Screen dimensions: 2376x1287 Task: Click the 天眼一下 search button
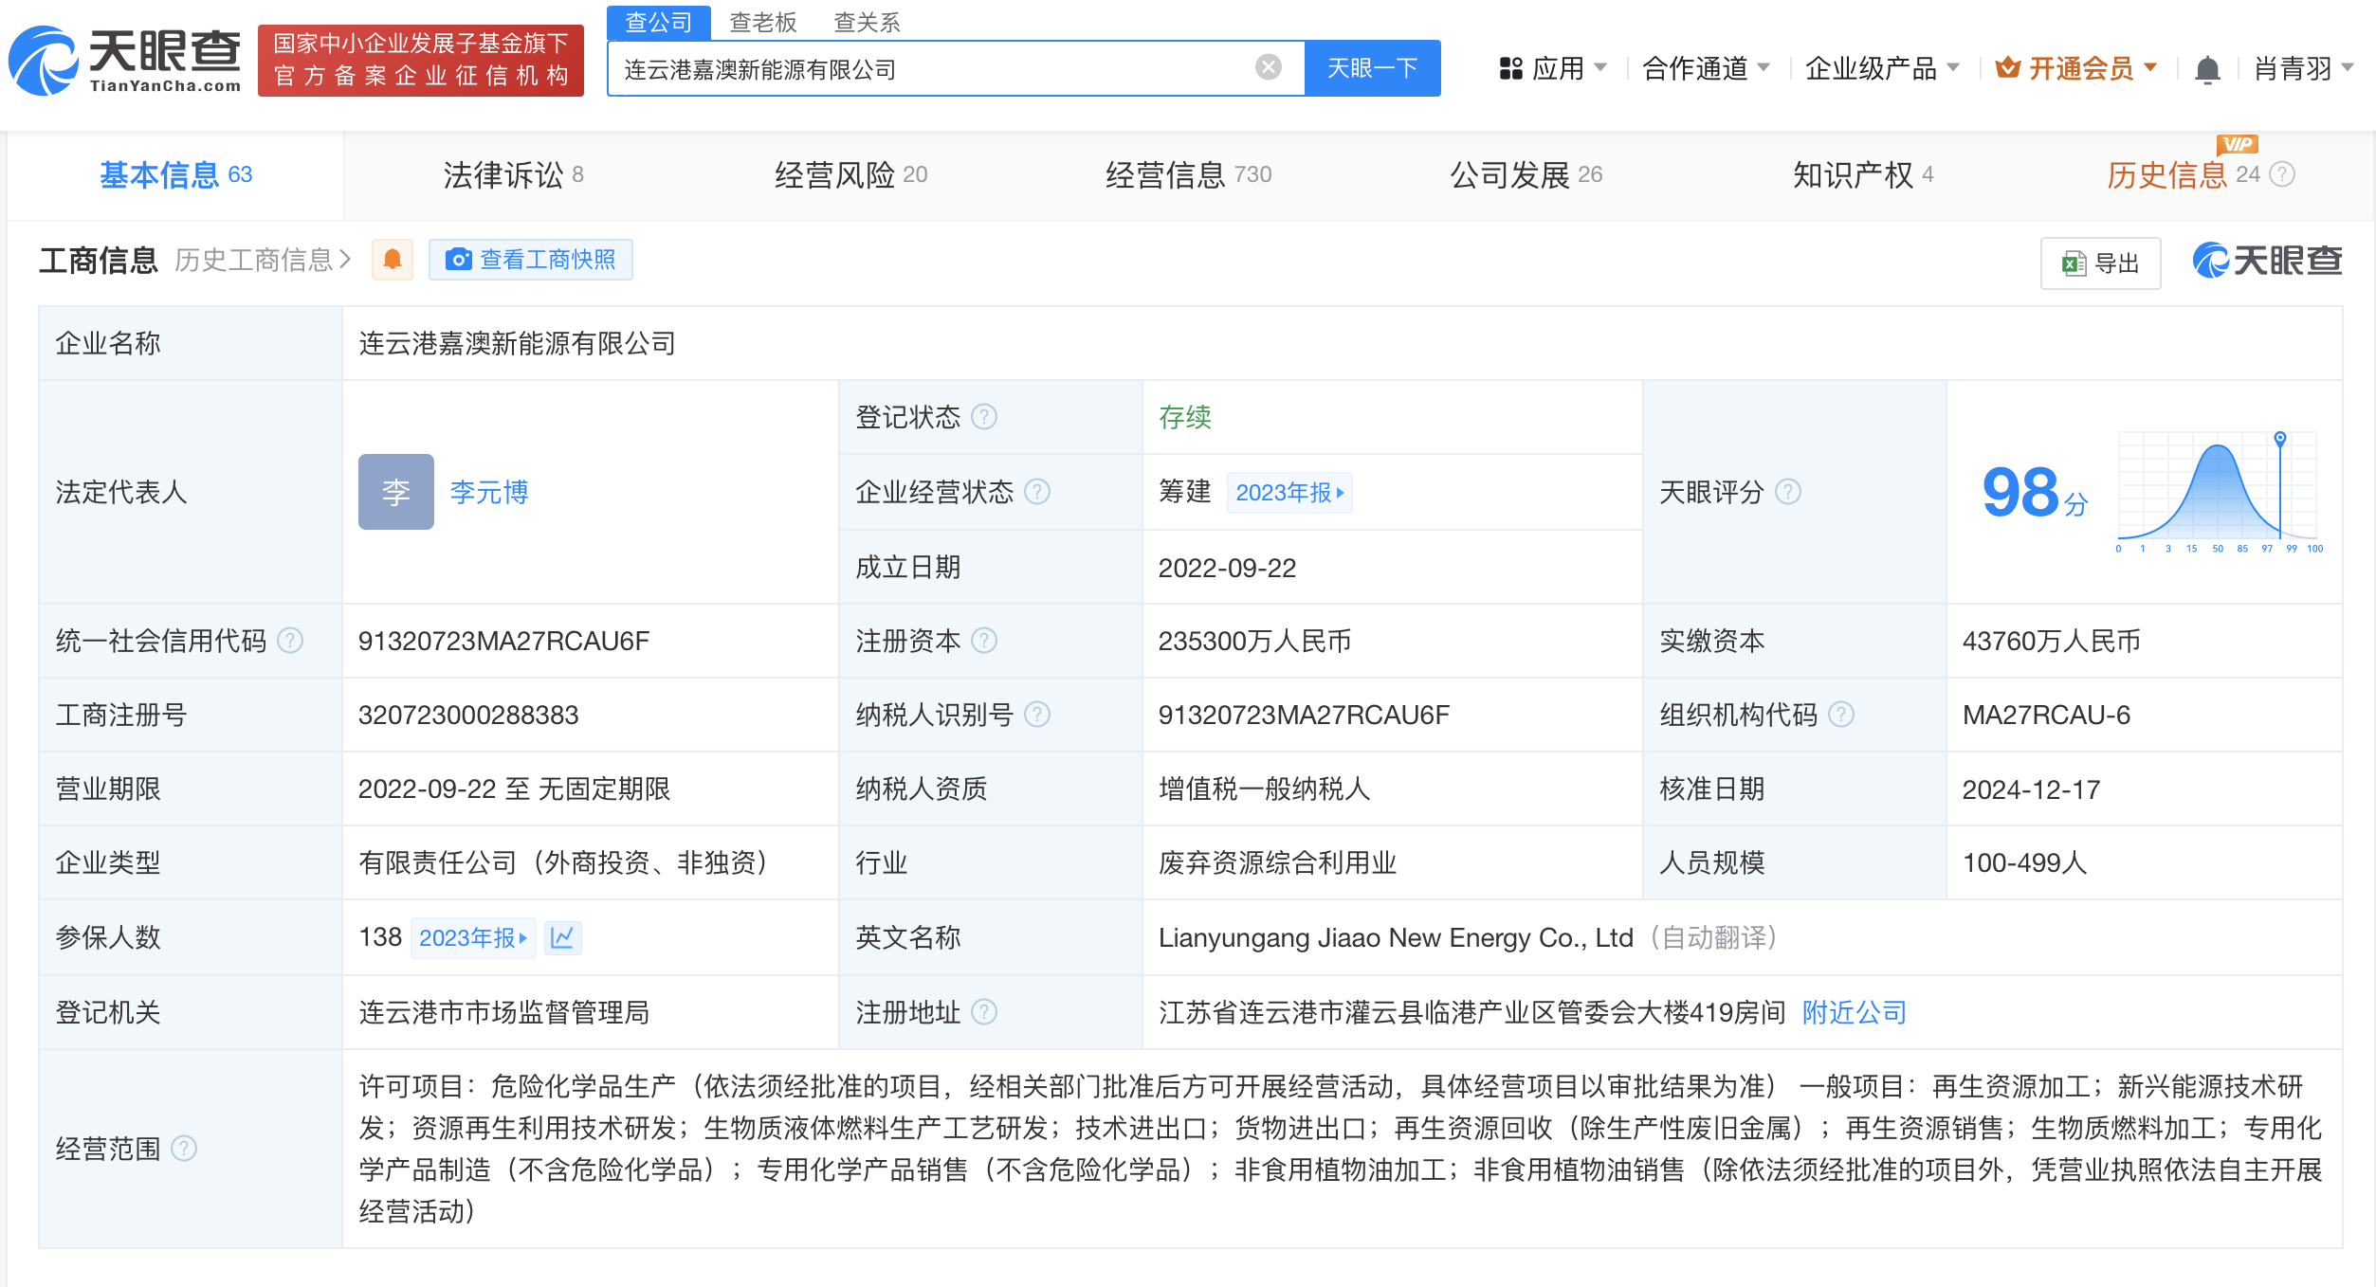[1372, 68]
